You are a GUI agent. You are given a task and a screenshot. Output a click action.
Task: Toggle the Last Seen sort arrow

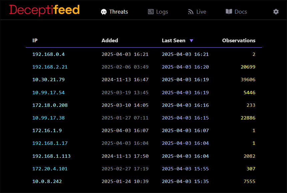pos(191,41)
